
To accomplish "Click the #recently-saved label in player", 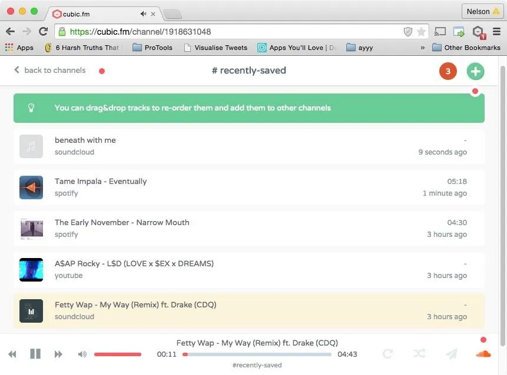I will click(257, 365).
